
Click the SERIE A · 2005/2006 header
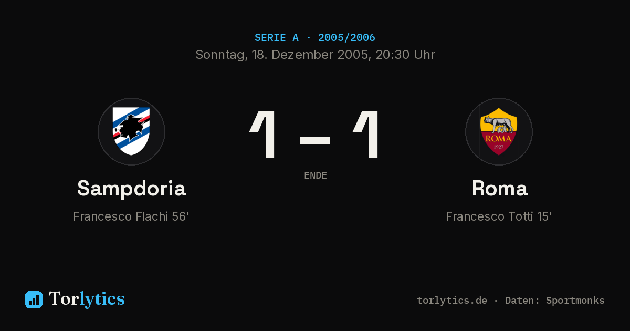coord(315,37)
